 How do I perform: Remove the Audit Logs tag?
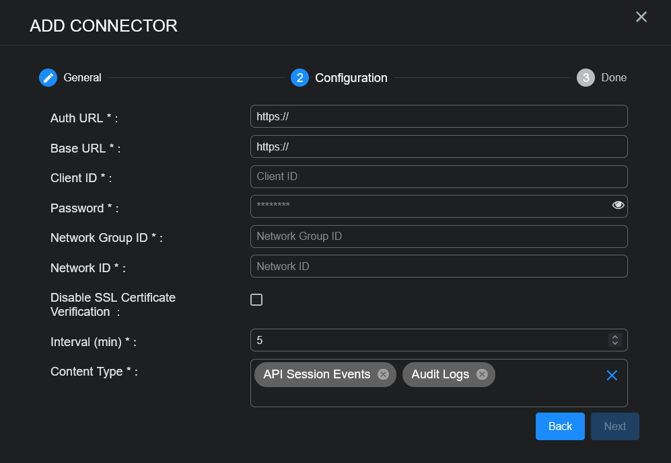click(482, 374)
